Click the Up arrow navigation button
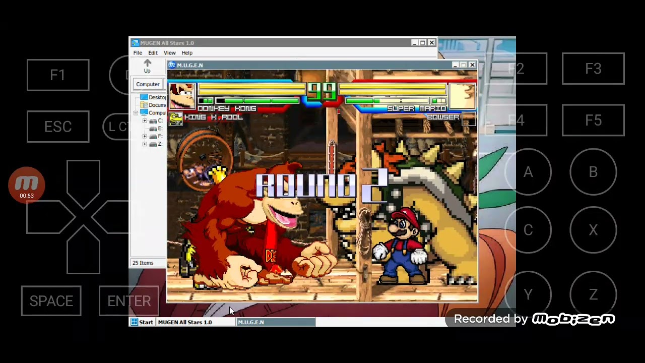This screenshot has width=645, height=363. 147,66
